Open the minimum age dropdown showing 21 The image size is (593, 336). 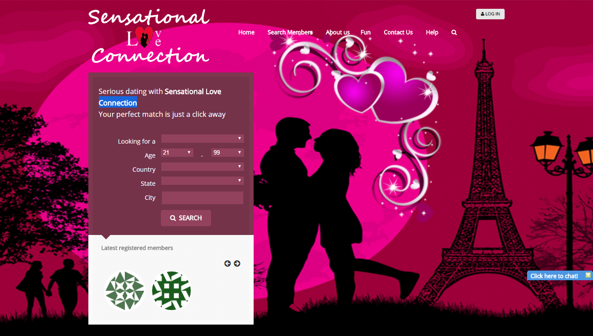(x=177, y=153)
